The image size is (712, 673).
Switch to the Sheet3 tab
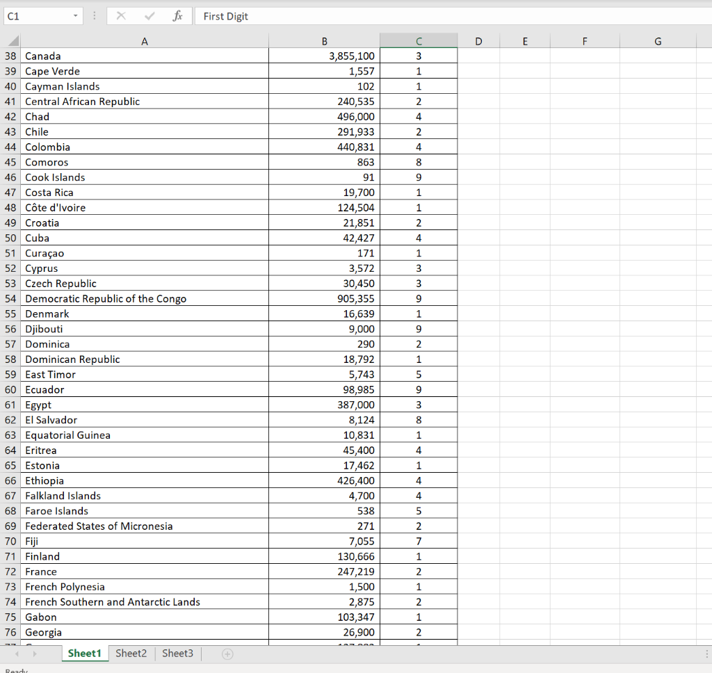(x=177, y=653)
